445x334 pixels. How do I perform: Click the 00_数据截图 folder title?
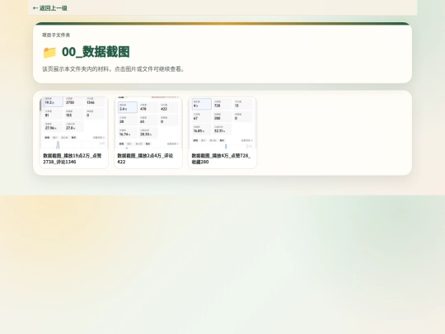point(96,52)
